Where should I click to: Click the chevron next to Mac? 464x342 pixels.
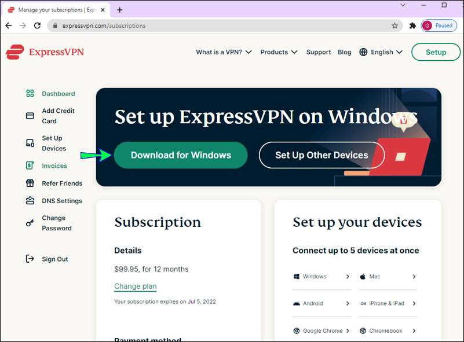414,277
